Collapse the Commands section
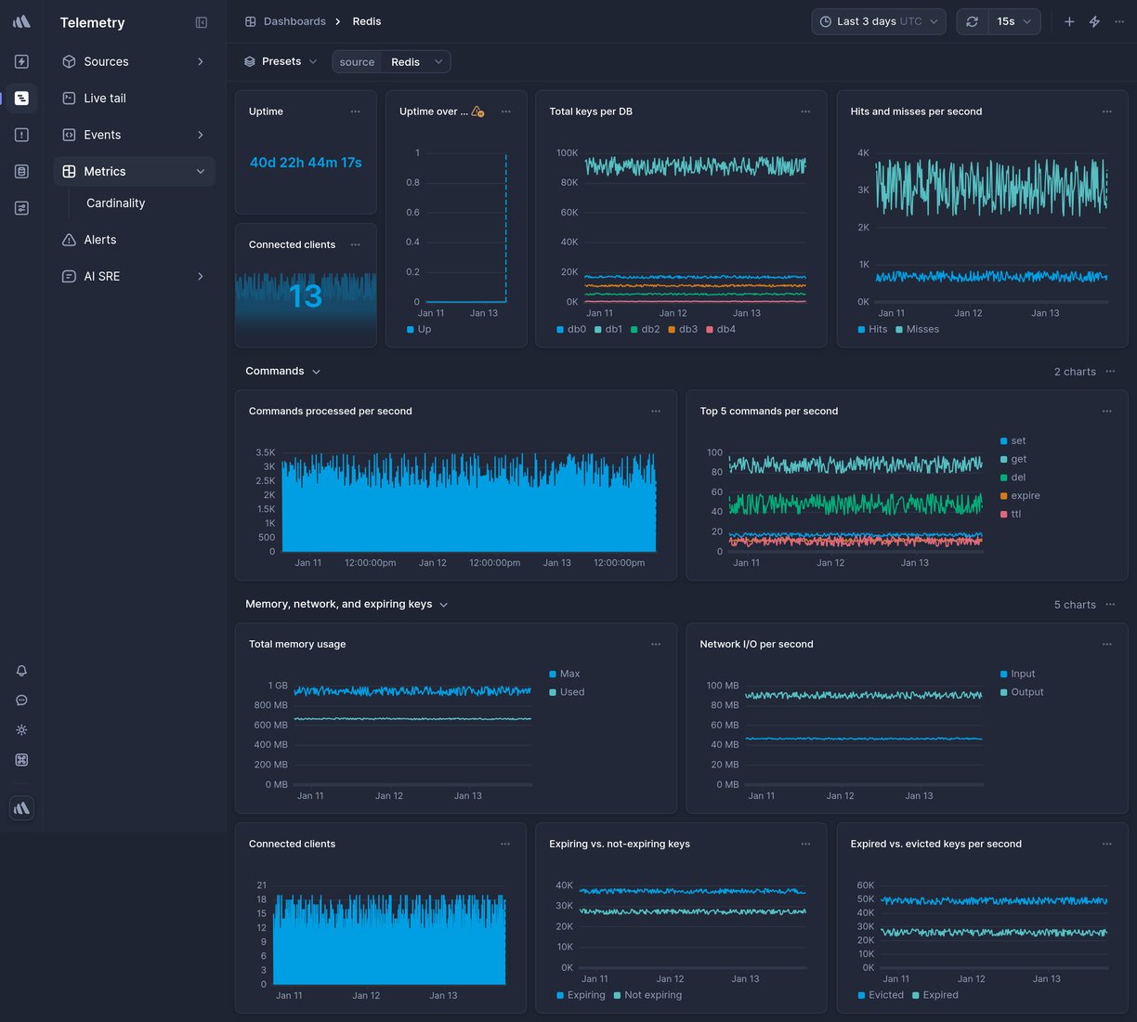 pyautogui.click(x=316, y=371)
